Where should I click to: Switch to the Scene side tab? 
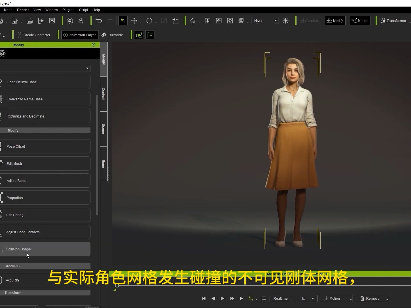[x=104, y=129]
